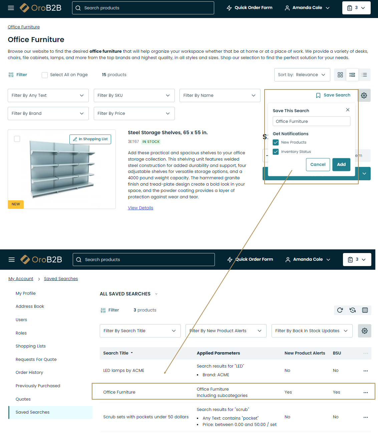Open View Details link for steel shelves
The image size is (378, 448).
pyautogui.click(x=140, y=208)
